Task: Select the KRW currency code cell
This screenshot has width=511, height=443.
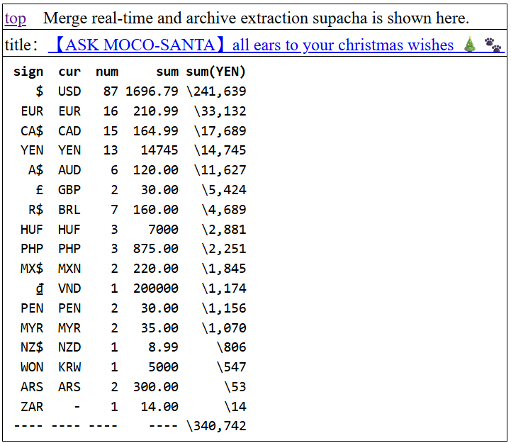Action: click(69, 367)
